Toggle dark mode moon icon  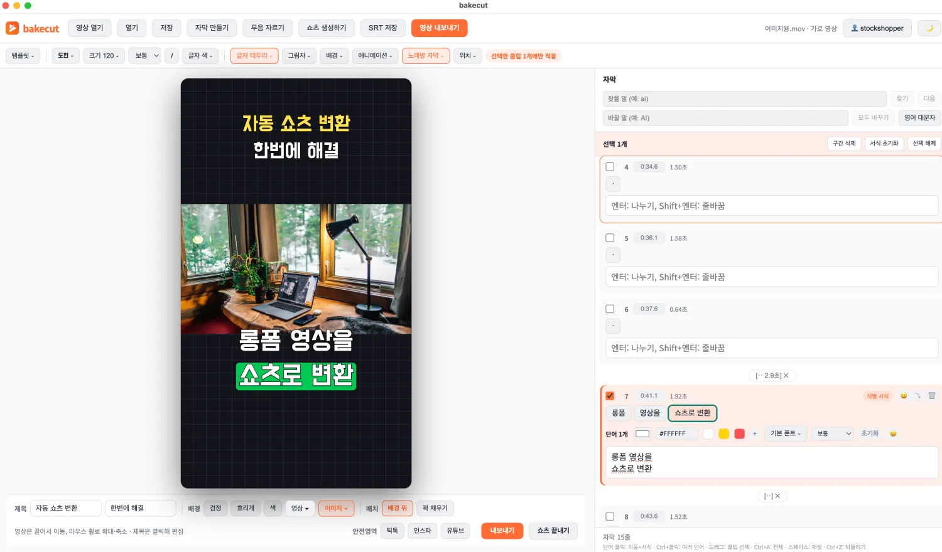point(929,28)
